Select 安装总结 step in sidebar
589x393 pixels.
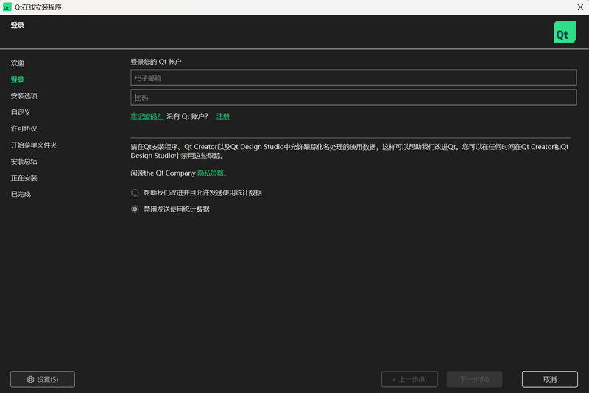tap(24, 162)
